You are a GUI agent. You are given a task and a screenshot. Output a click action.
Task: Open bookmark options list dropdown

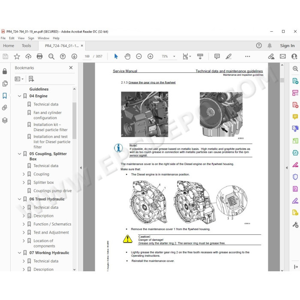pos(19,79)
